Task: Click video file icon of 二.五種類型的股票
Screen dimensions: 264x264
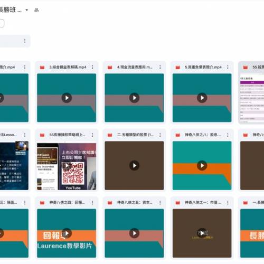Action: (x=110, y=135)
